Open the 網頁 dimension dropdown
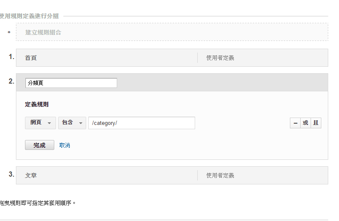Screen dimensions: 339x221 (40, 123)
